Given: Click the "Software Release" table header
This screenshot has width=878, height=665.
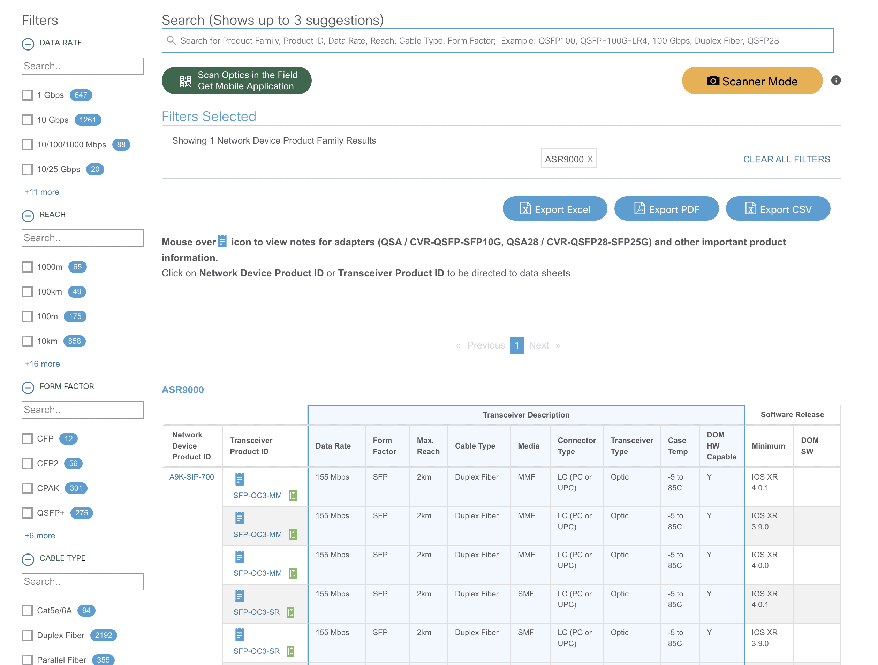Looking at the screenshot, I should (x=792, y=415).
